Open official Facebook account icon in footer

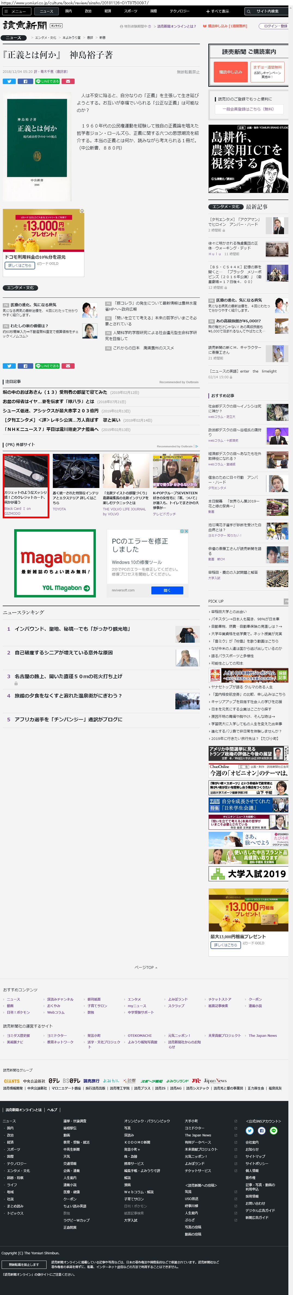pos(261,1130)
